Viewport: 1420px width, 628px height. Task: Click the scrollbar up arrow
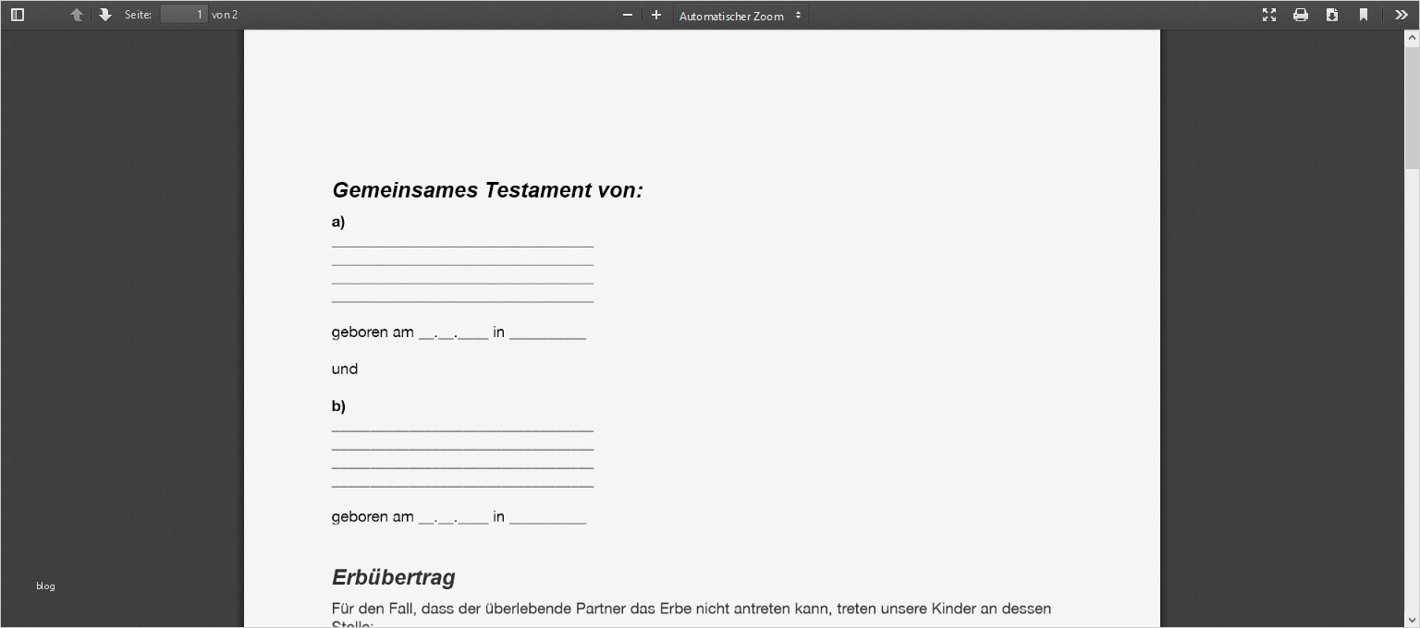[x=1413, y=38]
